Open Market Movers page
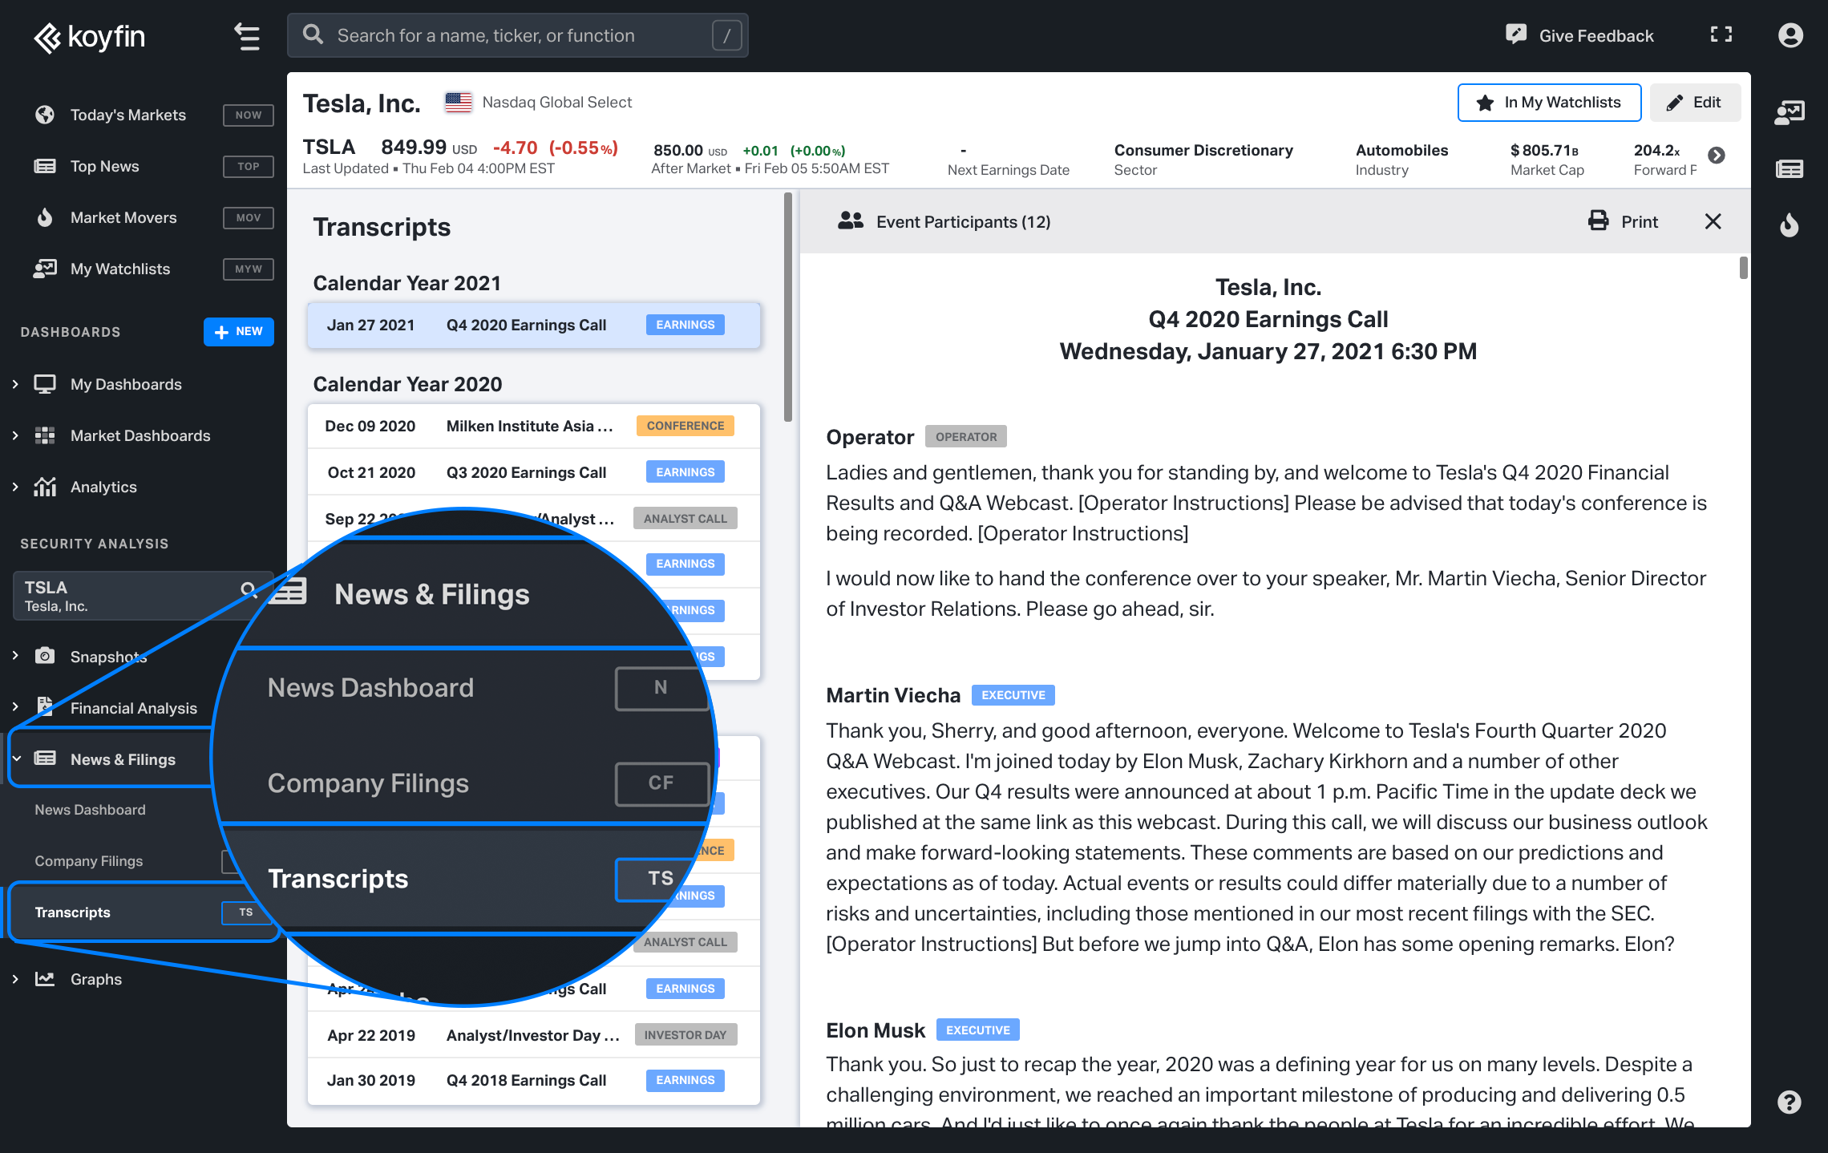This screenshot has width=1828, height=1153. coord(123,217)
